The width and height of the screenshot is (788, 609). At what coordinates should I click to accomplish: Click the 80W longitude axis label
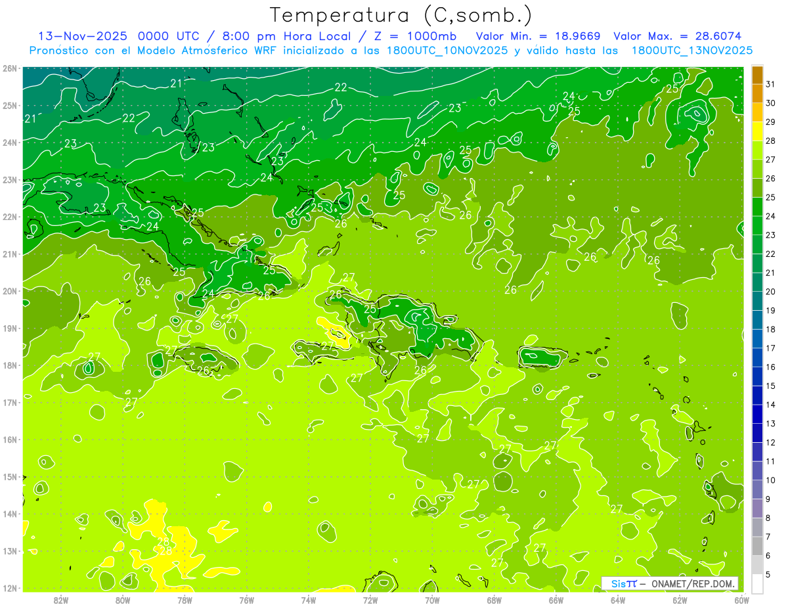(123, 599)
